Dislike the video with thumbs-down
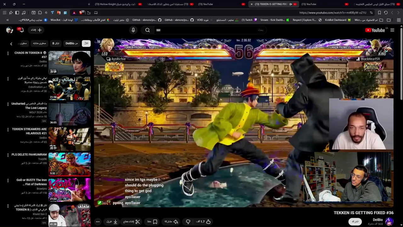Screen dimensions: 403x227 click(188, 222)
